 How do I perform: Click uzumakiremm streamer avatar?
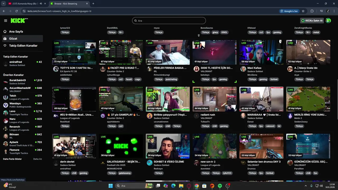click(x=149, y=116)
